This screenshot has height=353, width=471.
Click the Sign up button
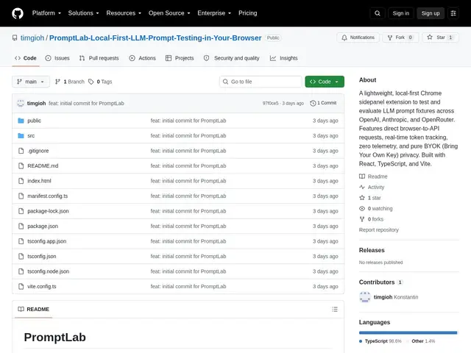point(431,13)
